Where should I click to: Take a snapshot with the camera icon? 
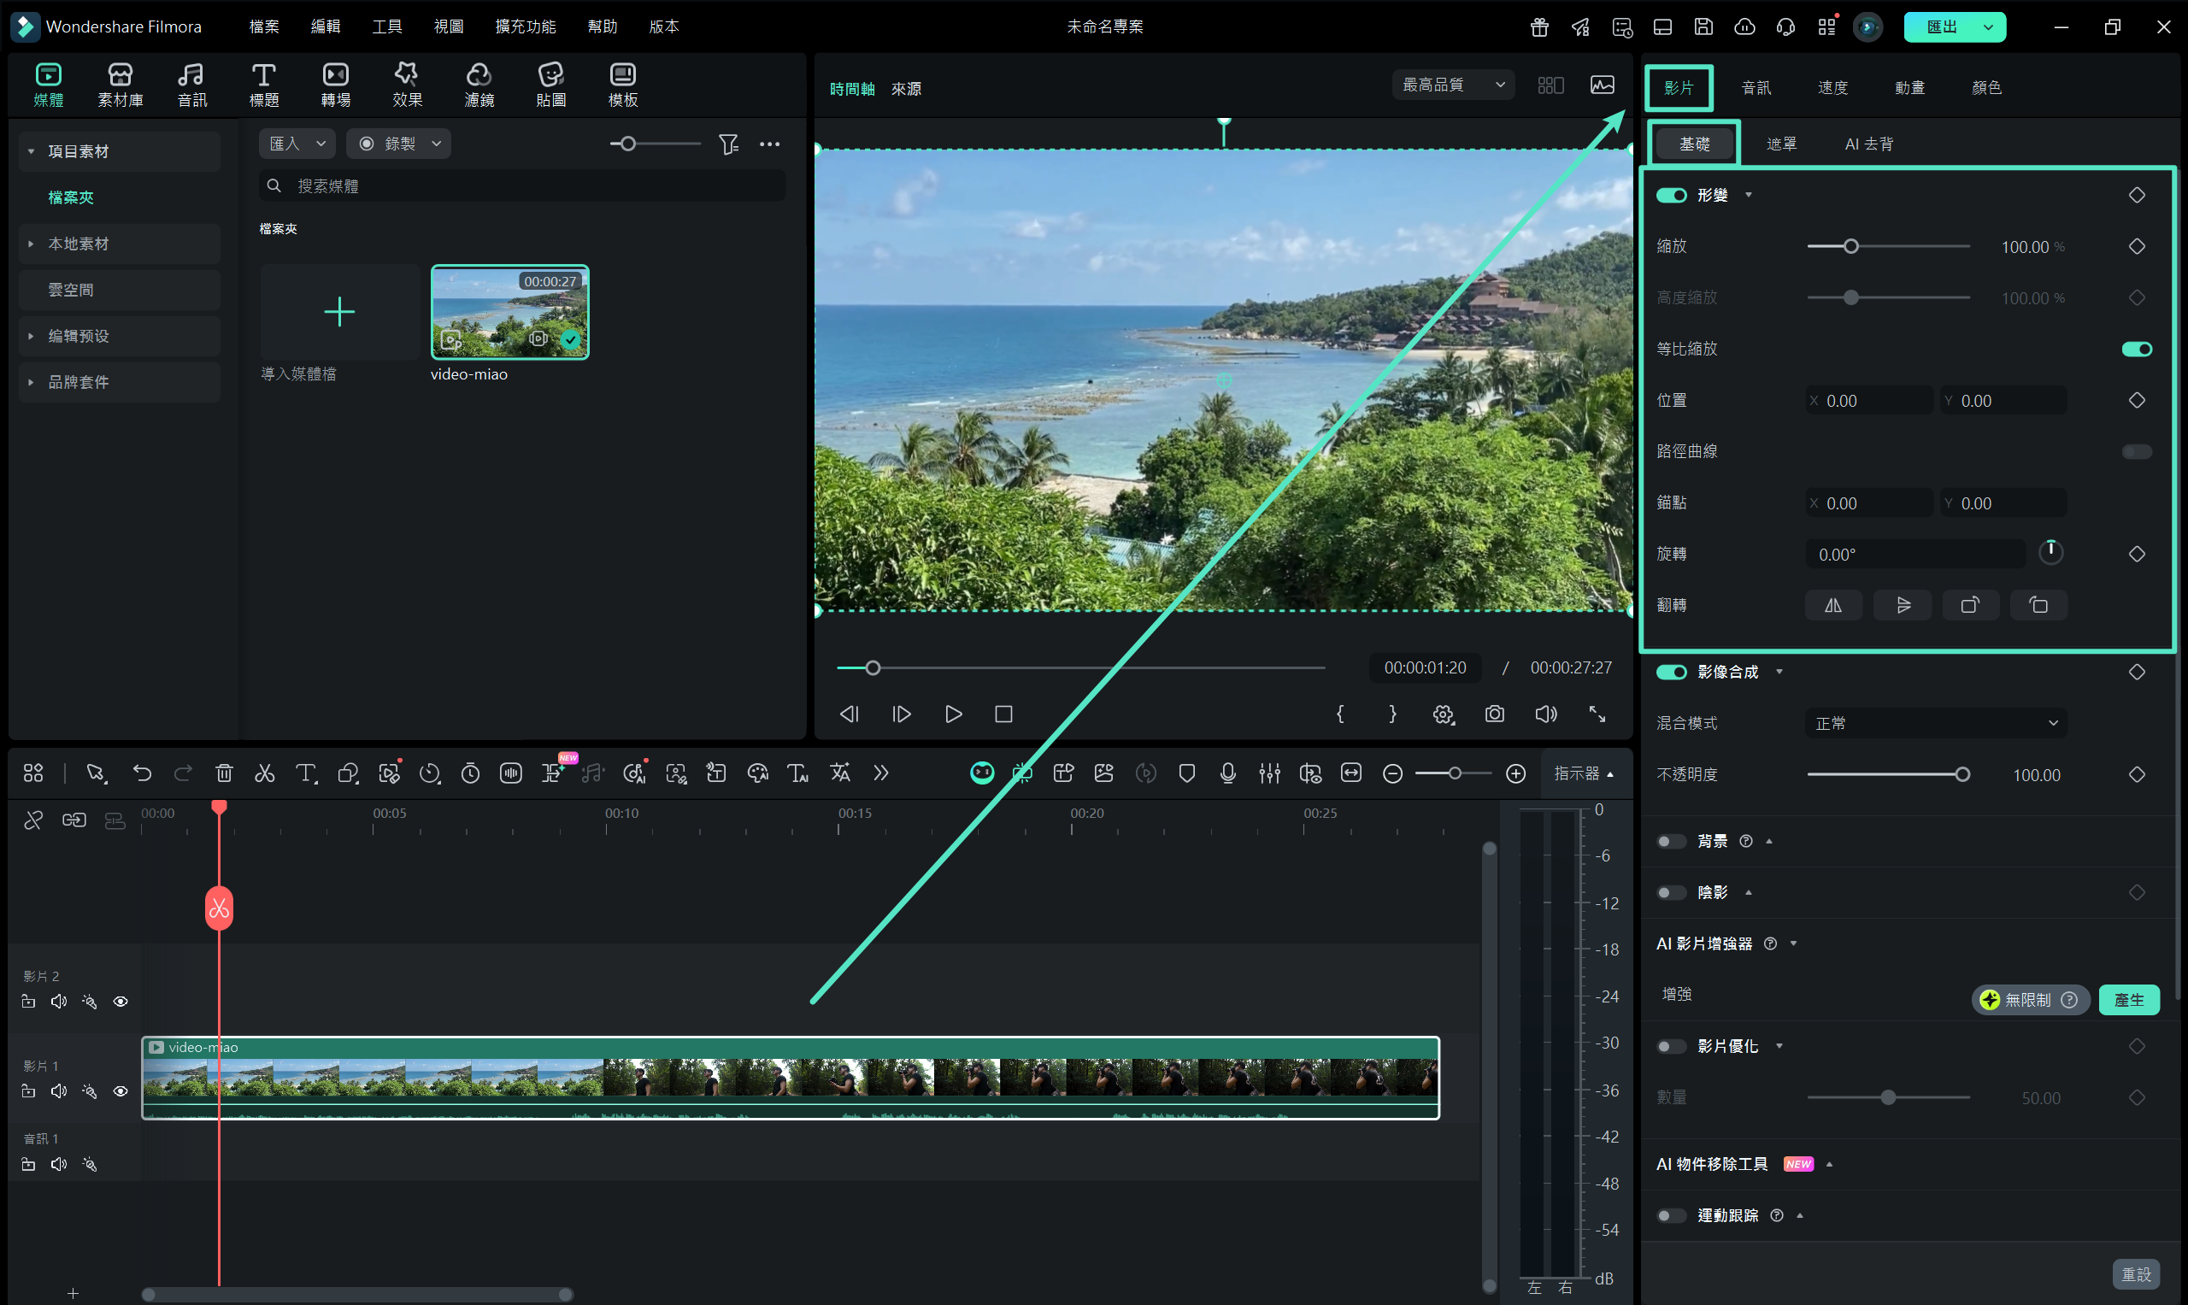1494,714
